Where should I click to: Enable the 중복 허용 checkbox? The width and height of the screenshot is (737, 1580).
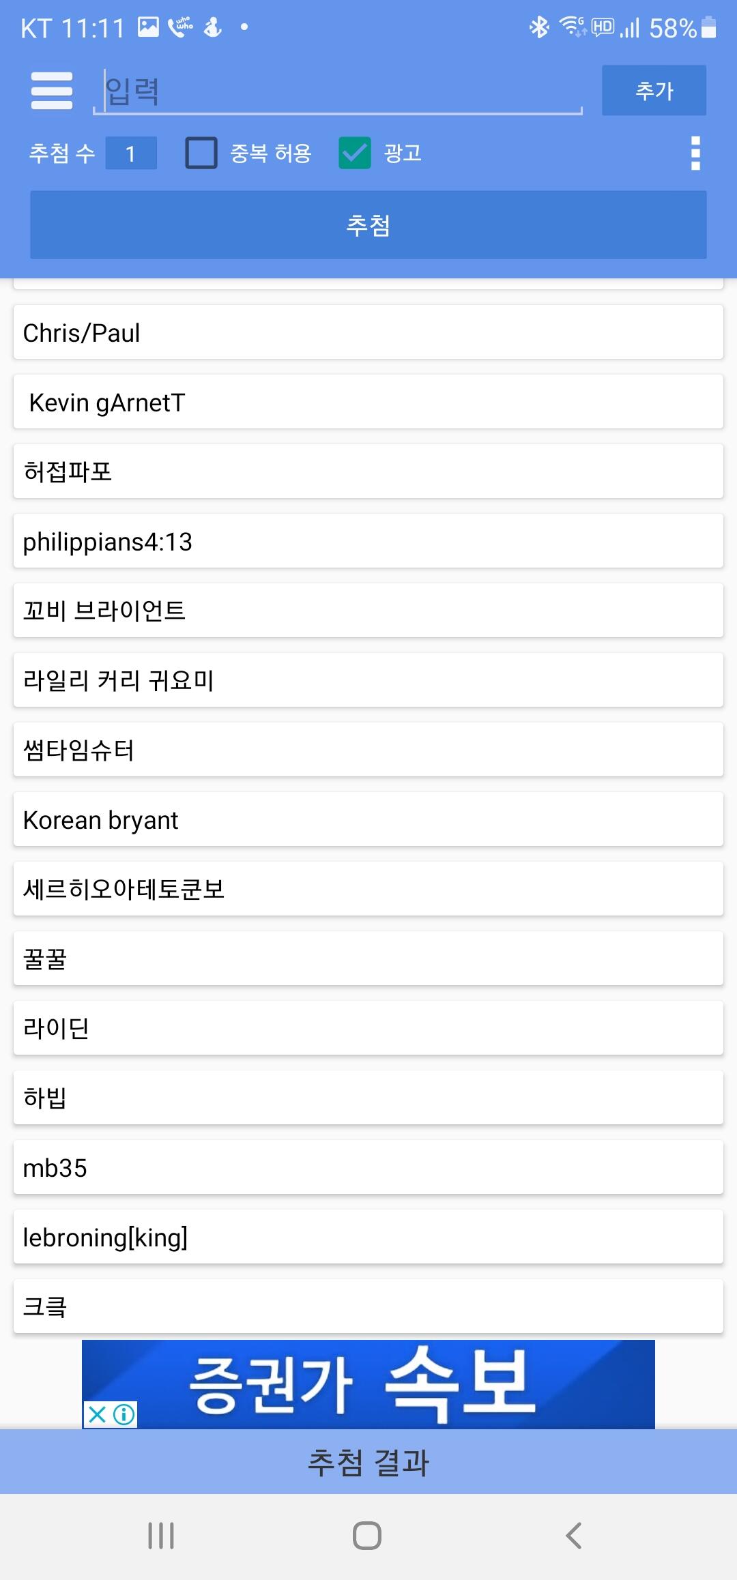201,153
